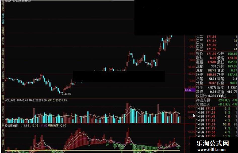This screenshot has width=238, height=153.
Task: Select the 净资 9.98 value
Action: tap(213, 92)
